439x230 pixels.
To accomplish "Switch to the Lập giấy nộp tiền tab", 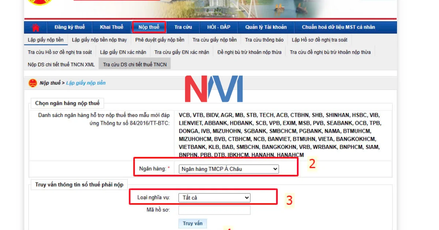I will point(45,40).
